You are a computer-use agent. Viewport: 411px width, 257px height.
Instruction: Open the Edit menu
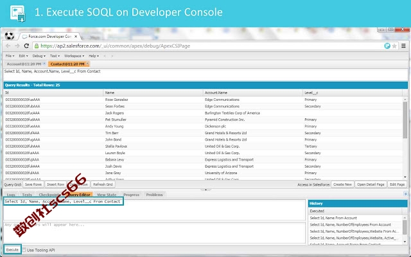23,56
